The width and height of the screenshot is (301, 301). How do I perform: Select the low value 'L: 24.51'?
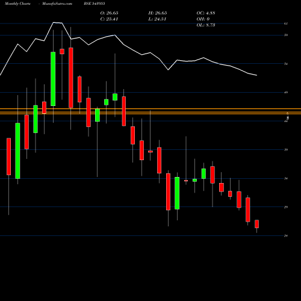[157, 19]
